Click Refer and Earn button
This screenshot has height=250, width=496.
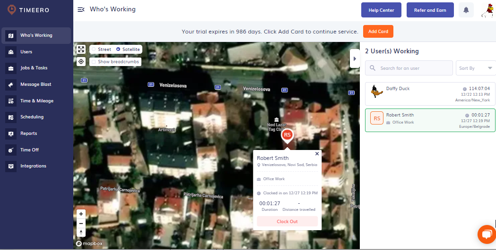click(430, 10)
